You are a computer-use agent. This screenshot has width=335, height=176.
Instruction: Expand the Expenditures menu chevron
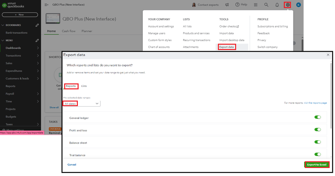[38, 71]
